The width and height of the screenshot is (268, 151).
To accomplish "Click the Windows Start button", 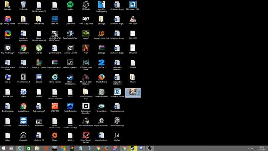I will [3, 148].
